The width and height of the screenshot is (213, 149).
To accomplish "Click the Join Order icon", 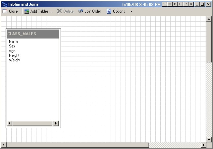I will click(81, 11).
